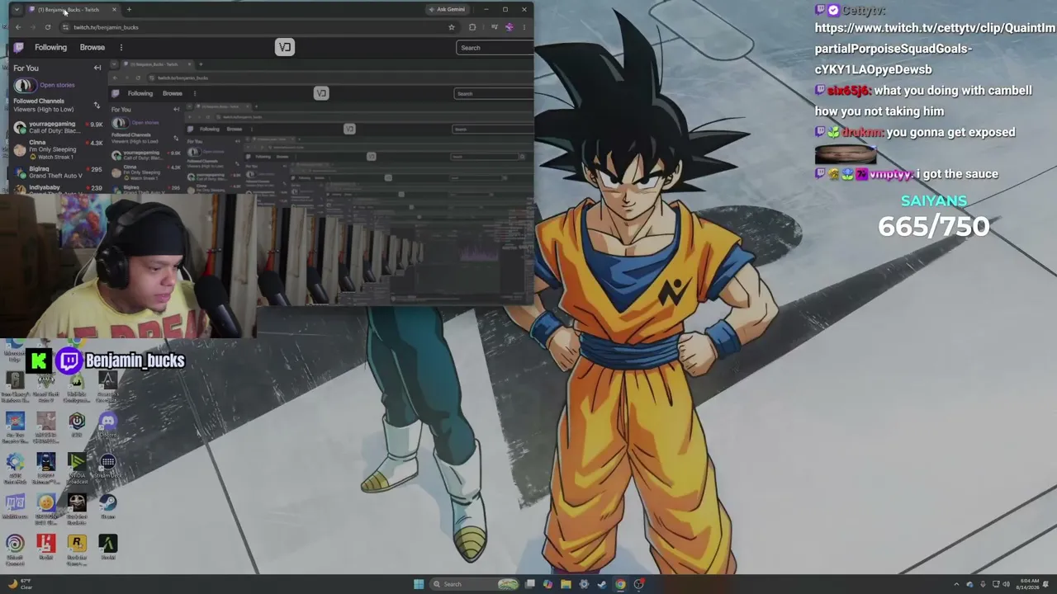Click the Cettytv Twitch clip link in chat
This screenshot has width=1057, height=594.
(x=935, y=49)
